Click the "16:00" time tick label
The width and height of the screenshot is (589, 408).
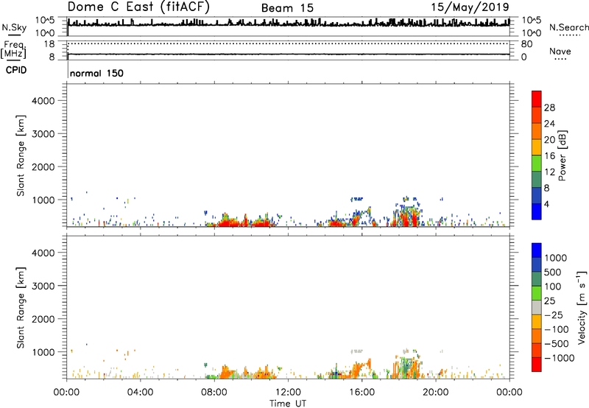click(x=361, y=393)
